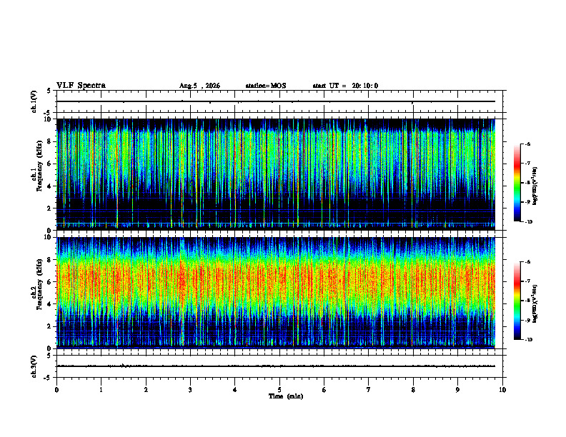Click the "4" kHz tick on ch.1 axis

(49, 186)
